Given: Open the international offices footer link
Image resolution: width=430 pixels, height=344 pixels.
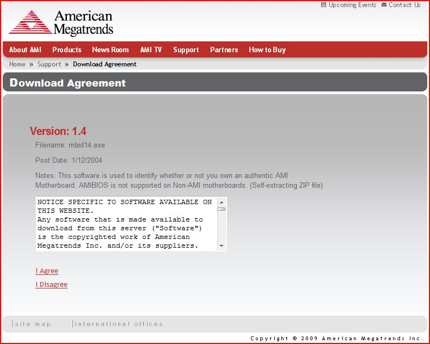Looking at the screenshot, I should coord(119,324).
